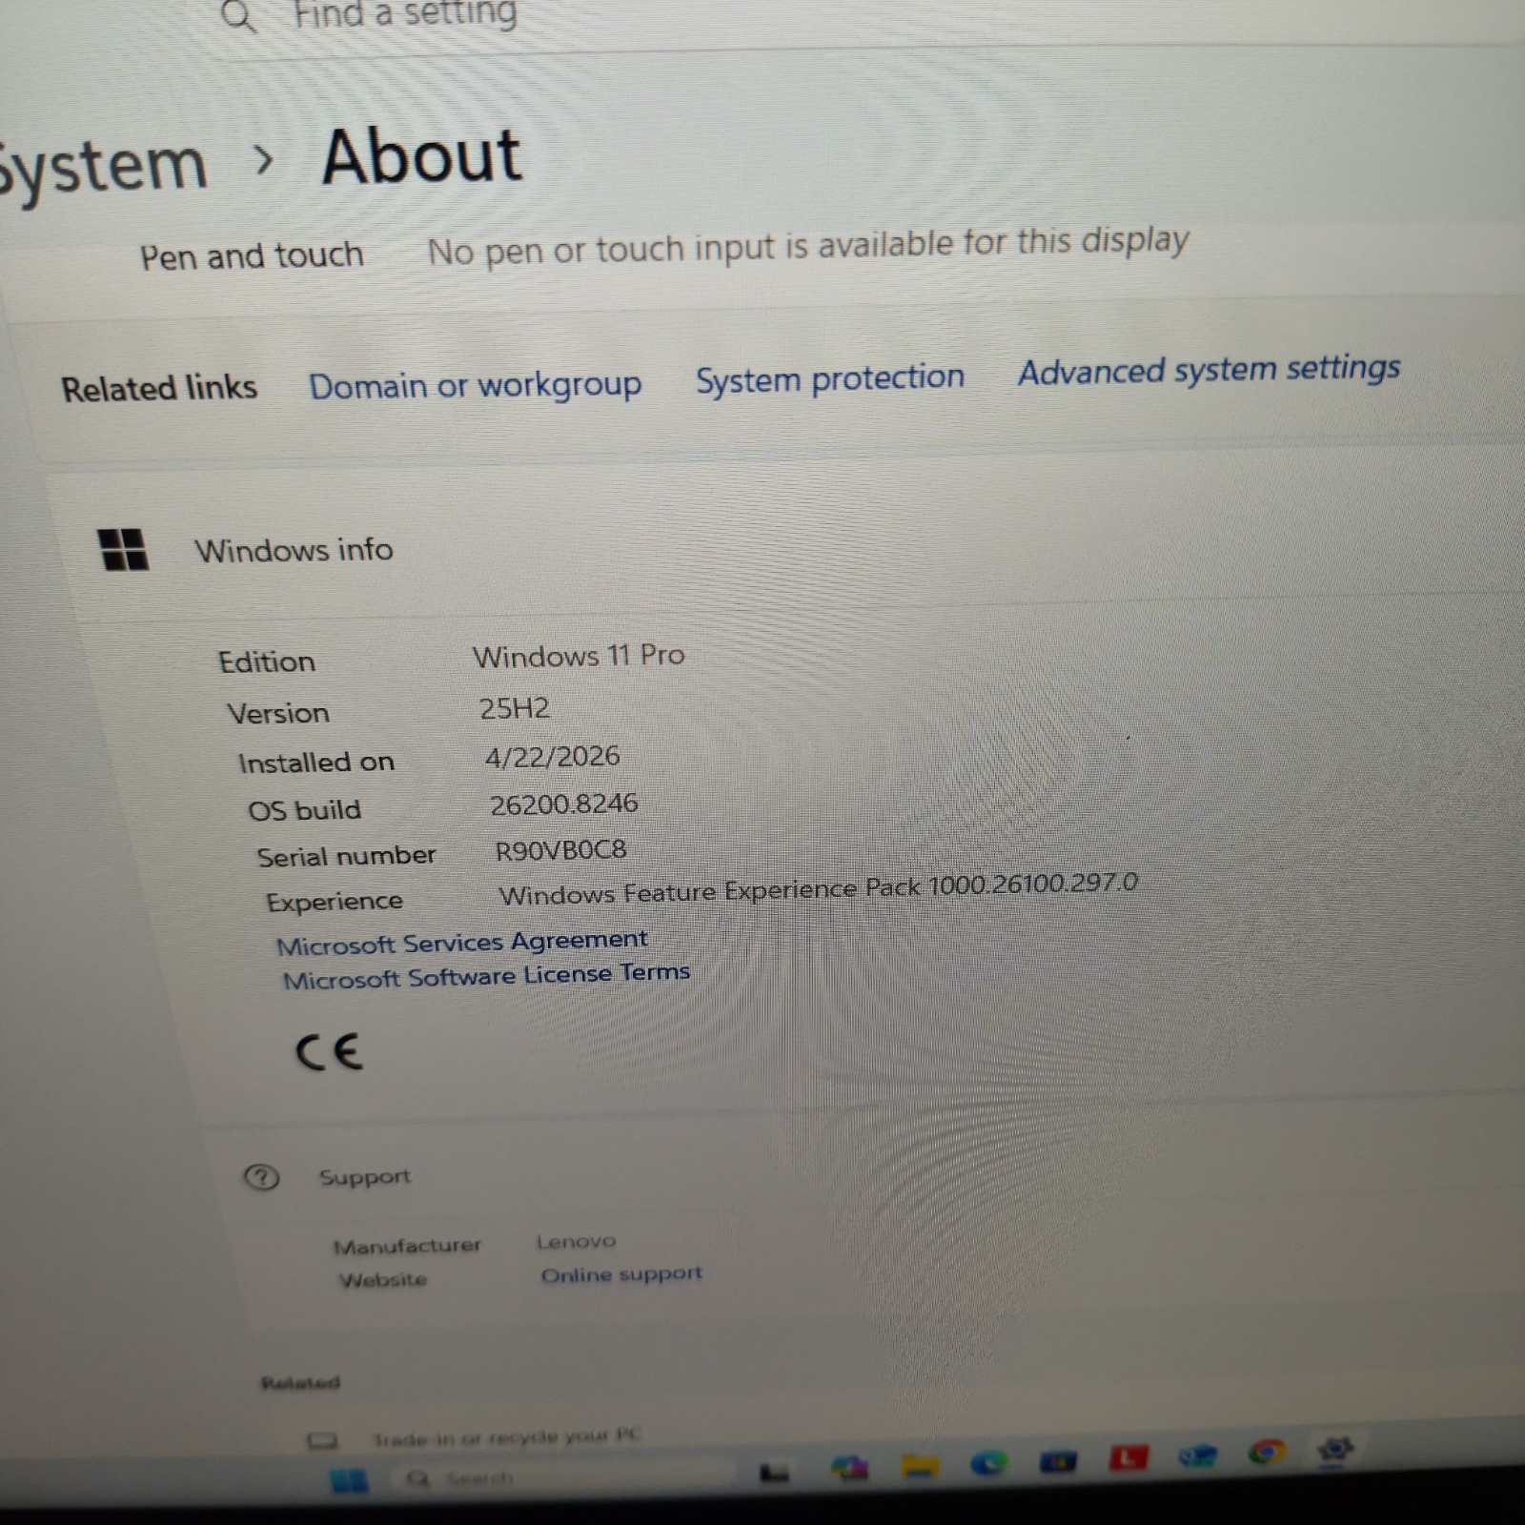1525x1525 pixels.
Task: Open the red Lenovo app on taskbar
Action: (x=1128, y=1458)
